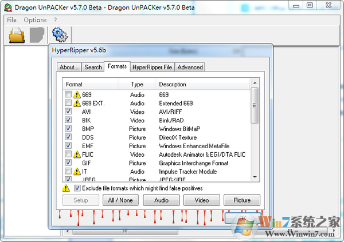Viewport: 344px width, 242px height.
Task: Click the Dragon UnPACKer title bar icon
Action: [8, 7]
